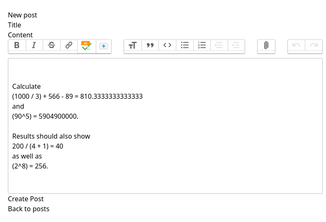This screenshot has height=222, width=326.
Task: Attach a file with the paperclip
Action: click(x=266, y=45)
